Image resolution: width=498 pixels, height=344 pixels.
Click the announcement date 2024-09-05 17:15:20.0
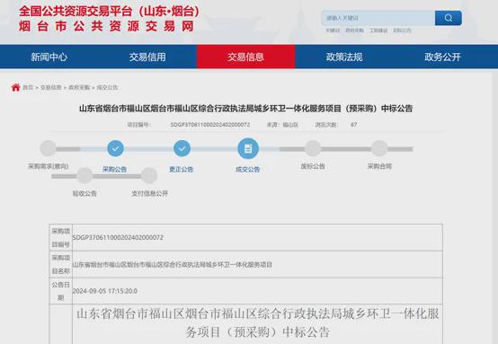105,291
